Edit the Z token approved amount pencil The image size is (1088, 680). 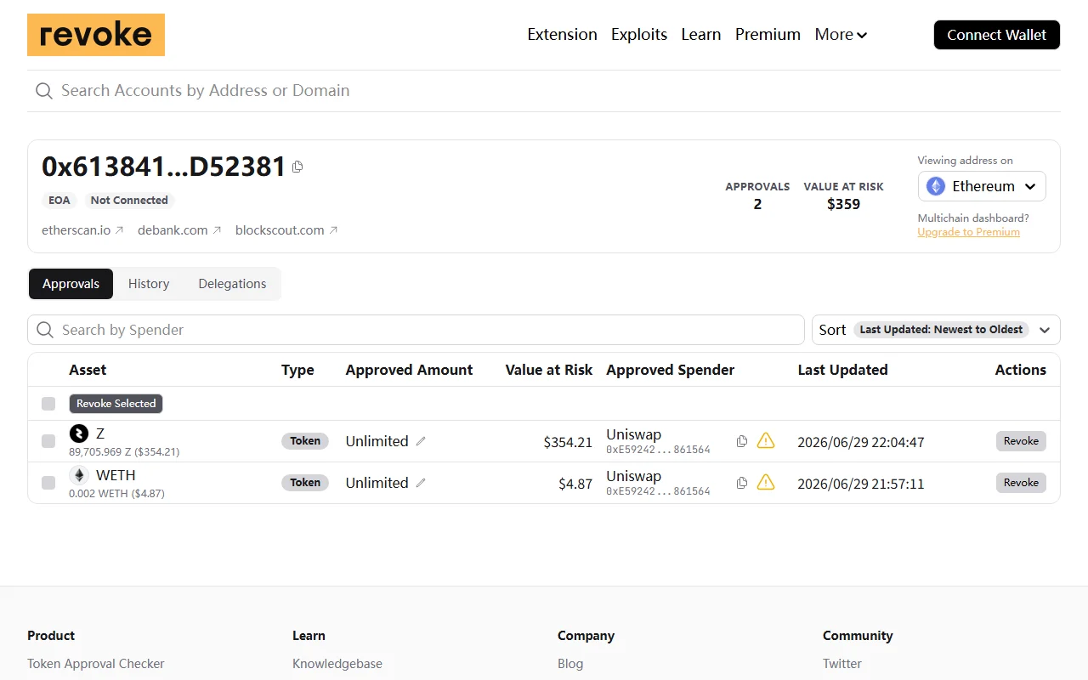[x=421, y=441]
